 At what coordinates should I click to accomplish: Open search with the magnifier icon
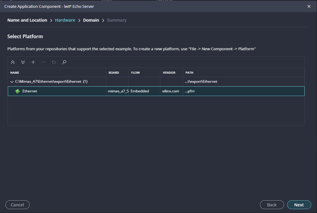[x=64, y=62]
